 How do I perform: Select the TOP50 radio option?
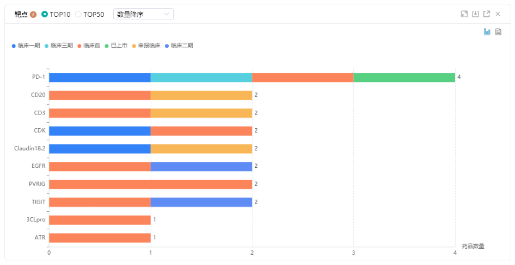pyautogui.click(x=78, y=14)
